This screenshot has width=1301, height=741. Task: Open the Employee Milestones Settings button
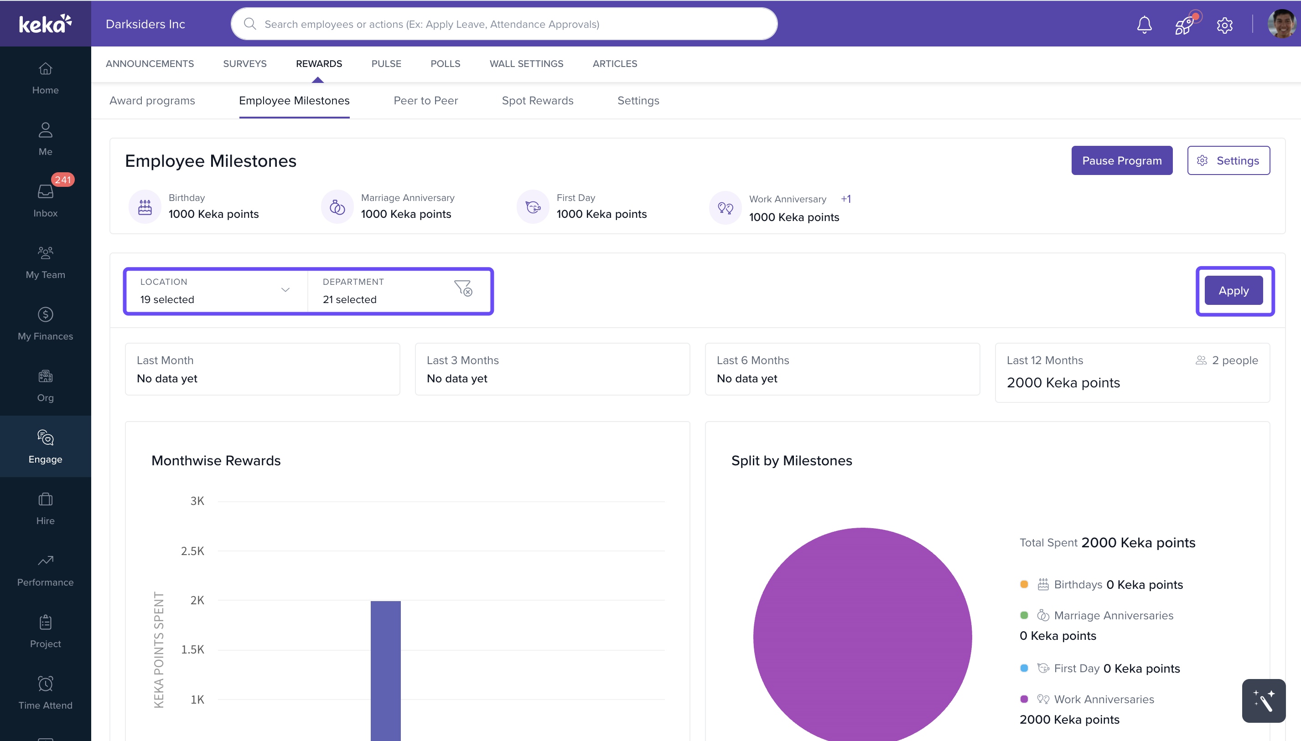1228,160
